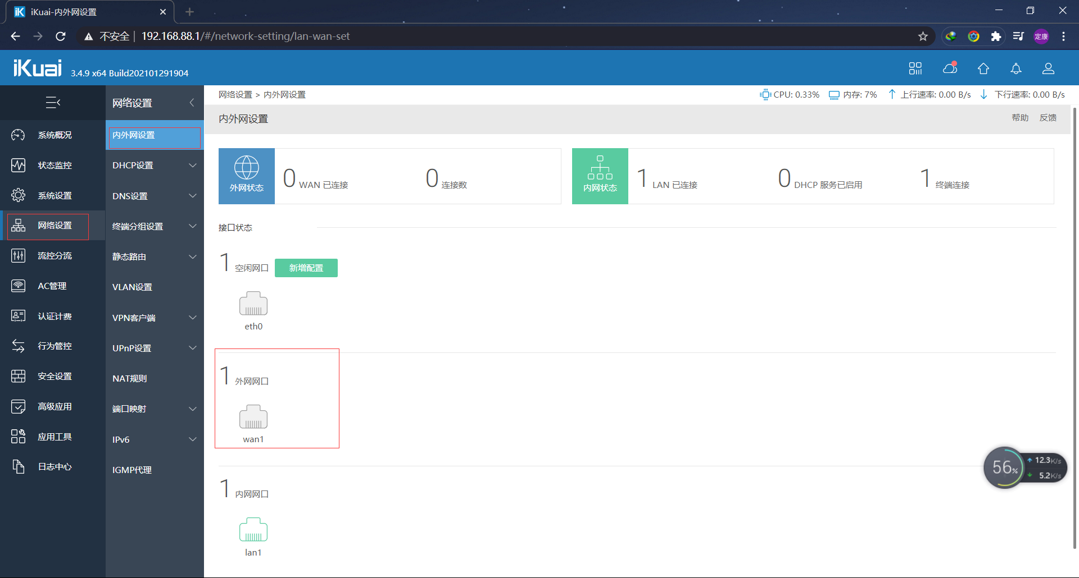1079x578 pixels.
Task: Click the browser address bar URL
Action: click(246, 36)
